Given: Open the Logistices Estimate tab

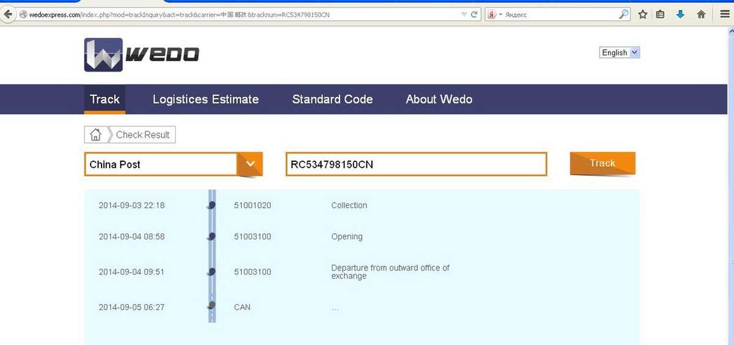Looking at the screenshot, I should click(x=206, y=100).
